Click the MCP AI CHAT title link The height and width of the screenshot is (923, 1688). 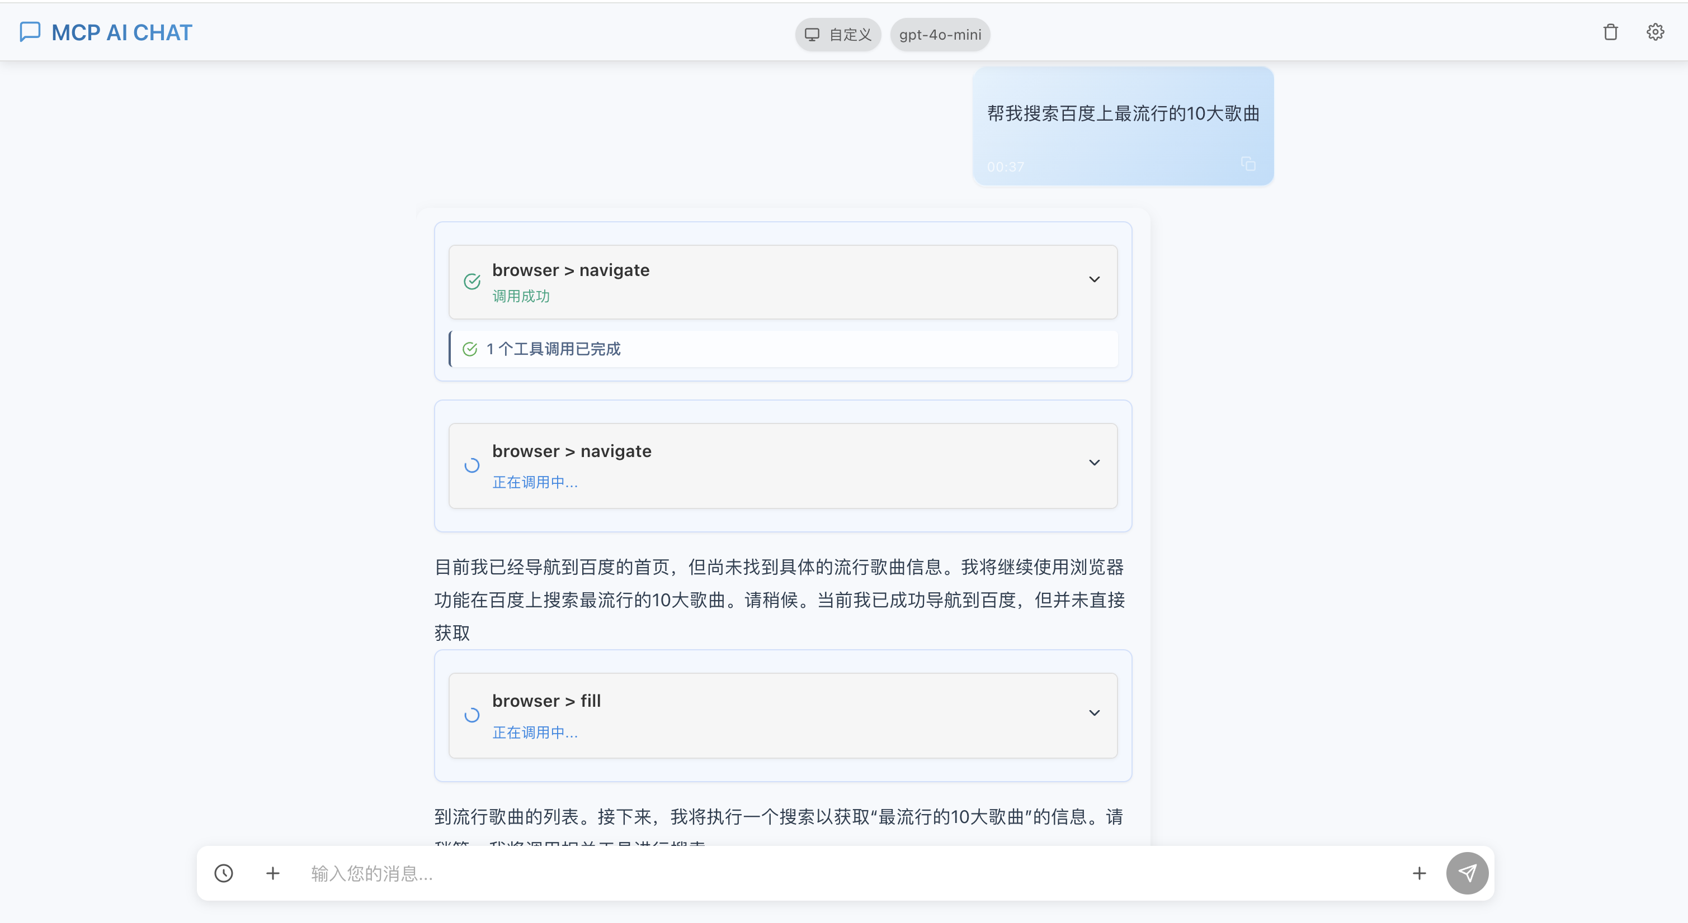(x=122, y=31)
